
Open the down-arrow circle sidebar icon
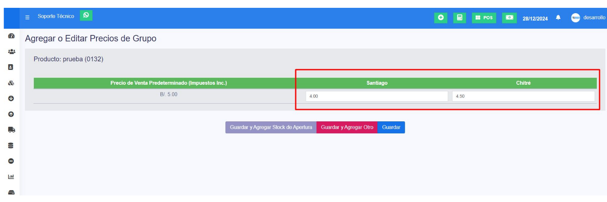[11, 98]
